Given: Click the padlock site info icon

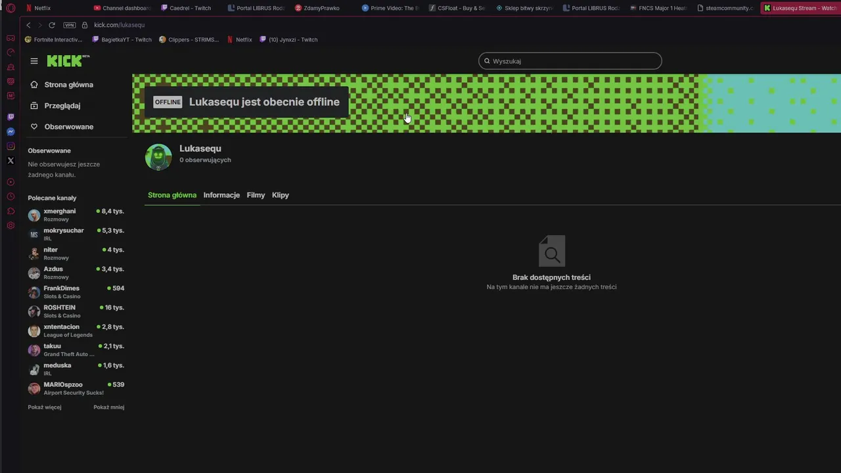Looking at the screenshot, I should coord(85,25).
